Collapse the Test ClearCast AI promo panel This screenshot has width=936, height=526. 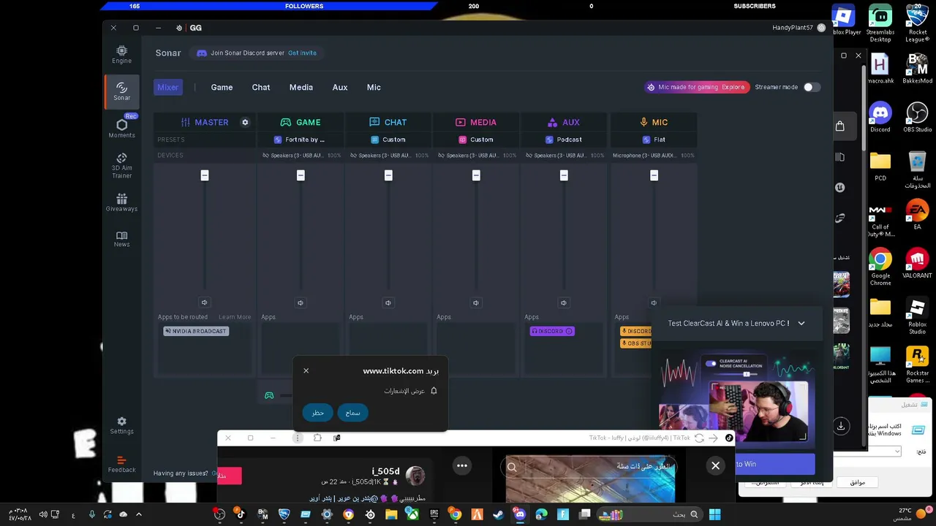(801, 323)
